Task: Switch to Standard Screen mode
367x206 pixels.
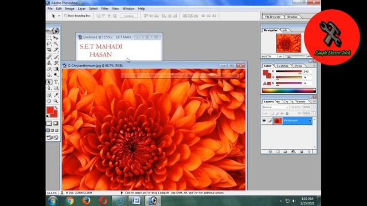Action: coord(48,130)
